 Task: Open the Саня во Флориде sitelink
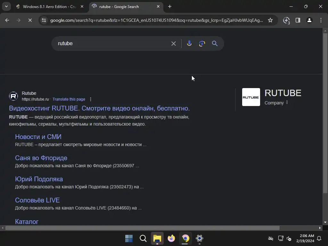(x=41, y=158)
